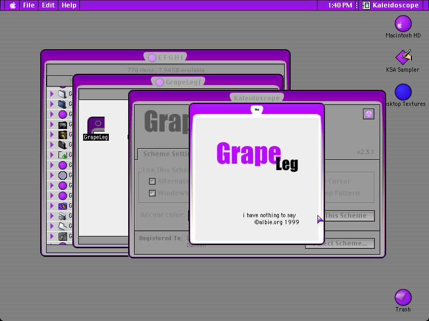Click the '©albie.org 1999' text

click(x=277, y=222)
